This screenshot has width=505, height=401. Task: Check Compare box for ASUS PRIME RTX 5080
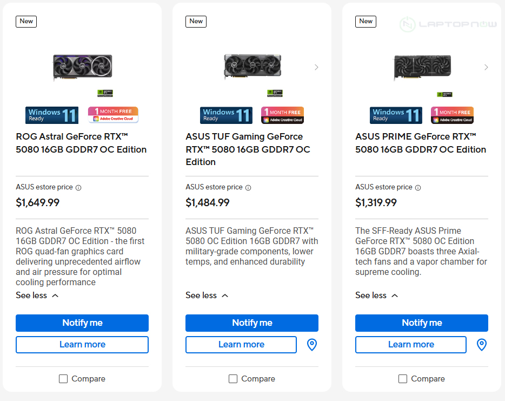tap(403, 379)
